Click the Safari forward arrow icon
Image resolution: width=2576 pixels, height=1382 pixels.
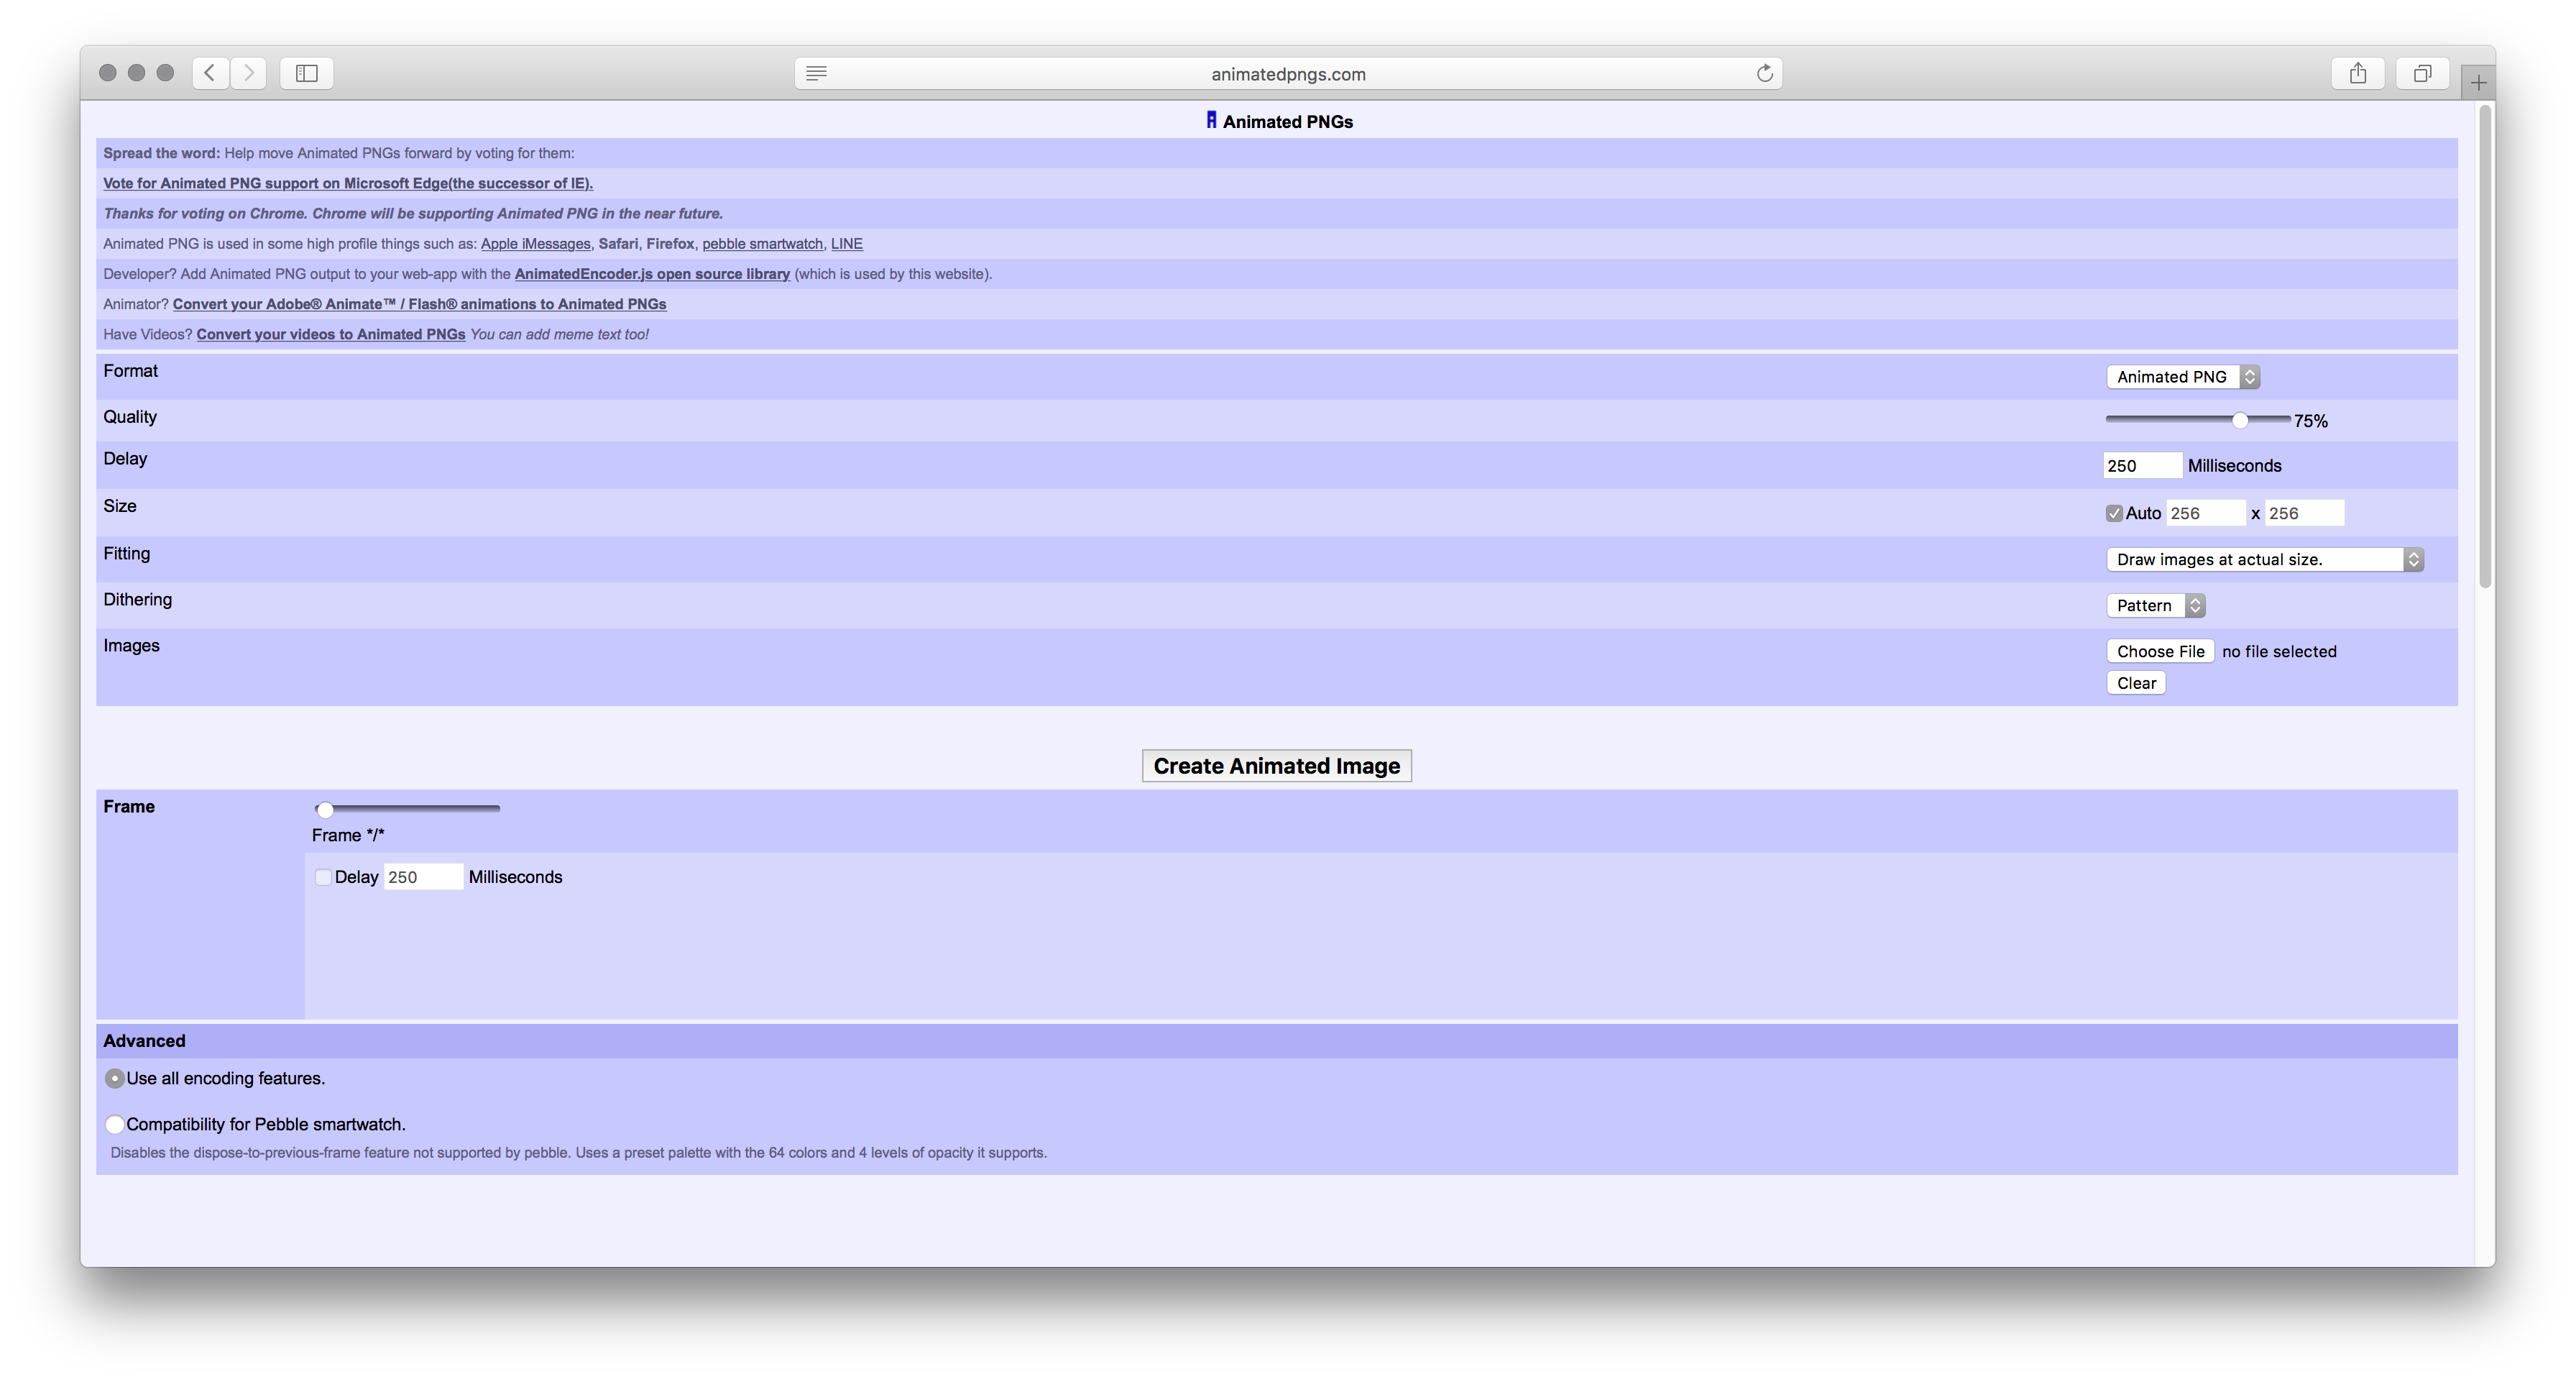[249, 73]
